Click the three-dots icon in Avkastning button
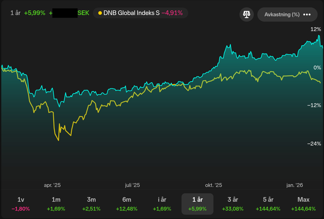Image resolution: width=324 pixels, height=219 pixels. click(x=307, y=14)
